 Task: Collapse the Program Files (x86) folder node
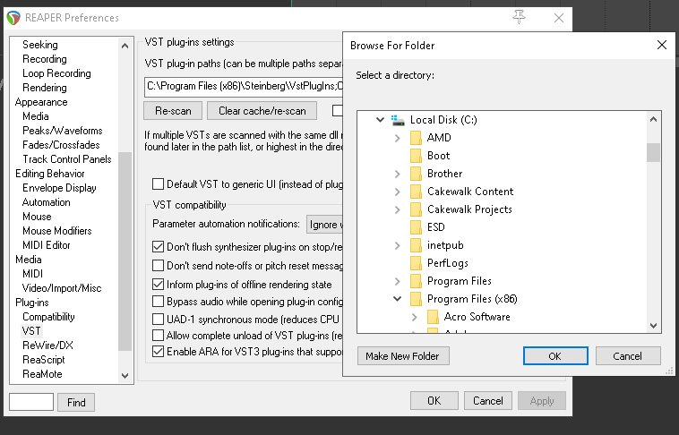[x=397, y=299]
